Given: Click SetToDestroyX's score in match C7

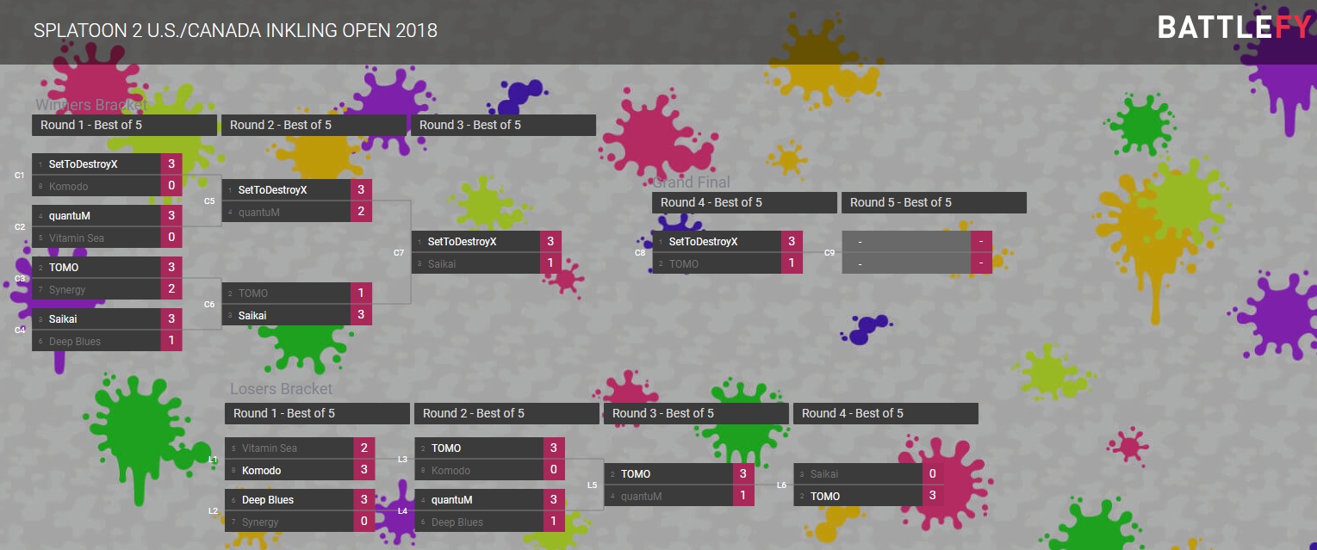Looking at the screenshot, I should (550, 241).
